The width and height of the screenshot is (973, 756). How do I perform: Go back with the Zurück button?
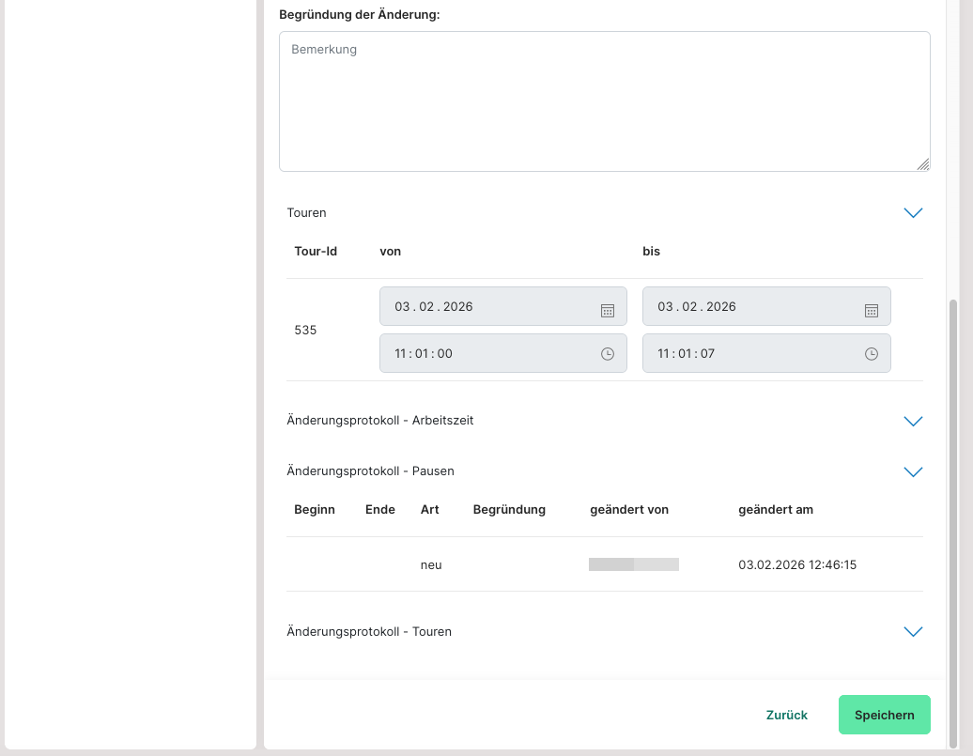pyautogui.click(x=786, y=715)
